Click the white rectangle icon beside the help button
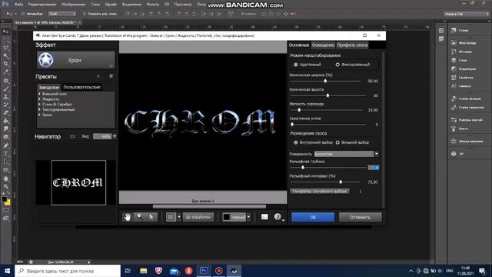This screenshot has height=277, width=492. click(x=264, y=217)
